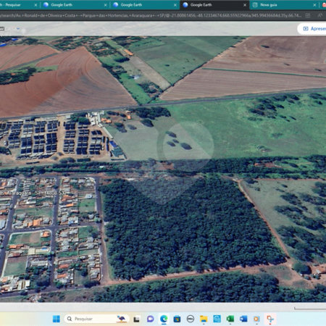Open the Google Earth toolbar dropdown arrow
326x326 pixels.
tap(18, 29)
